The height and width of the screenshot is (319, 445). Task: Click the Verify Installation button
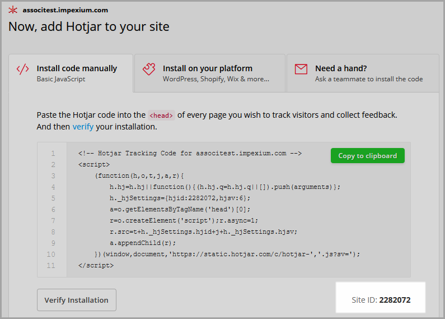tap(76, 300)
